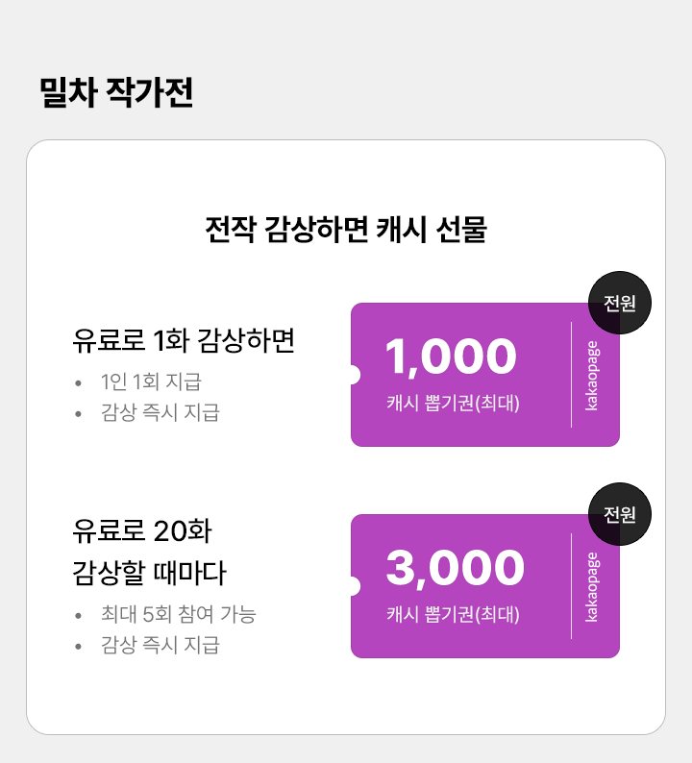Click 감상 즉시 지급 under the 20화 condition
The width and height of the screenshot is (692, 763).
(x=160, y=646)
